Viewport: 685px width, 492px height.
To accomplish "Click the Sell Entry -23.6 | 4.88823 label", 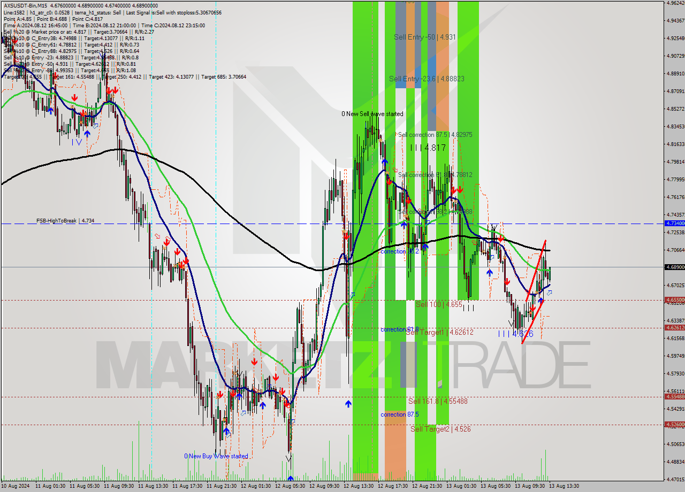I will 427,79.
